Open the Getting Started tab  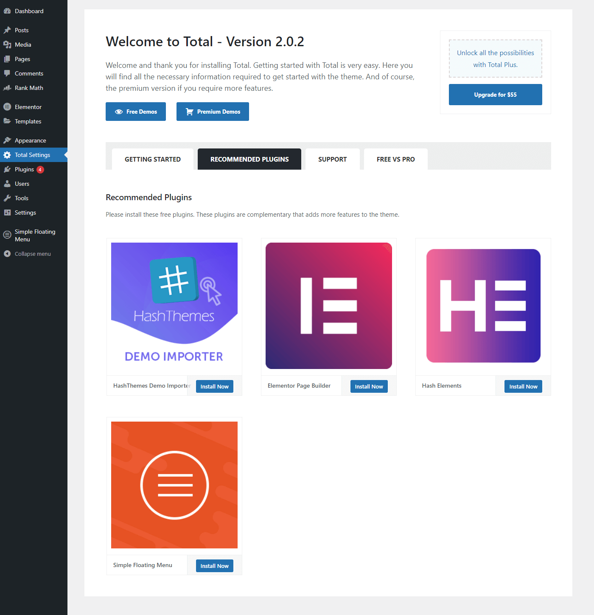point(153,159)
